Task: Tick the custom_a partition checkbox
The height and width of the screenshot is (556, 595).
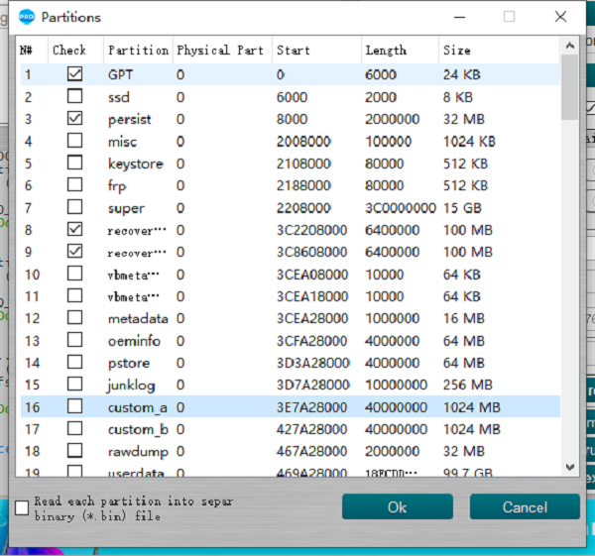Action: coord(74,406)
